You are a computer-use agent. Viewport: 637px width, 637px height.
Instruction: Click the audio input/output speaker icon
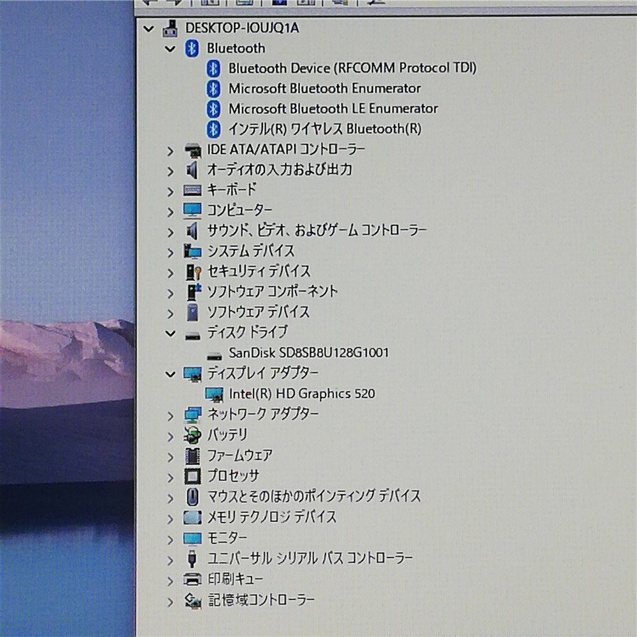(x=192, y=170)
